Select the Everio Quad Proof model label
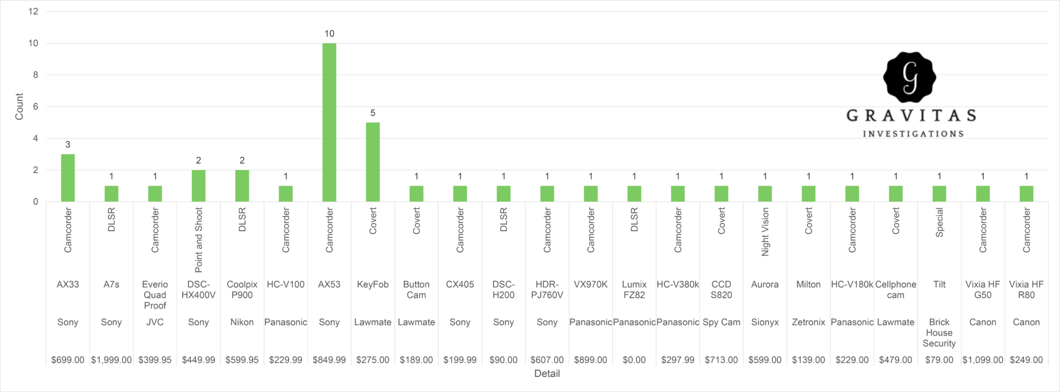Image resolution: width=1060 pixels, height=392 pixels. [155, 295]
